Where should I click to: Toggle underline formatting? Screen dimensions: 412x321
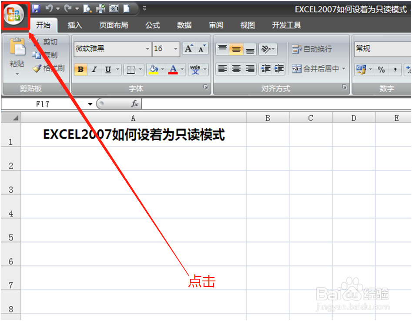(108, 69)
